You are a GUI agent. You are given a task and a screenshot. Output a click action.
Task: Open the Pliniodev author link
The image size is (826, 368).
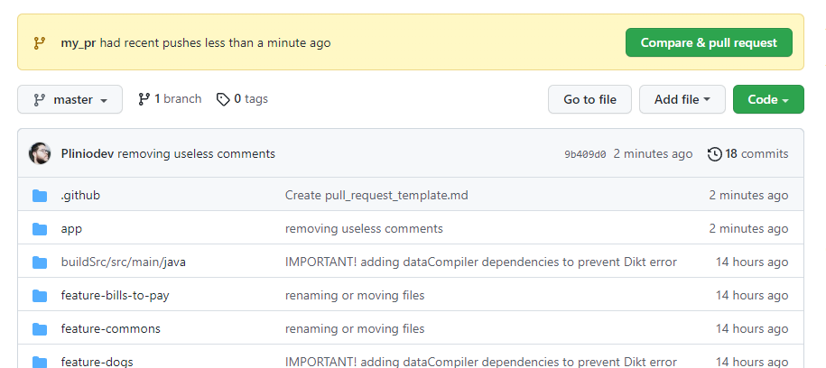[88, 153]
